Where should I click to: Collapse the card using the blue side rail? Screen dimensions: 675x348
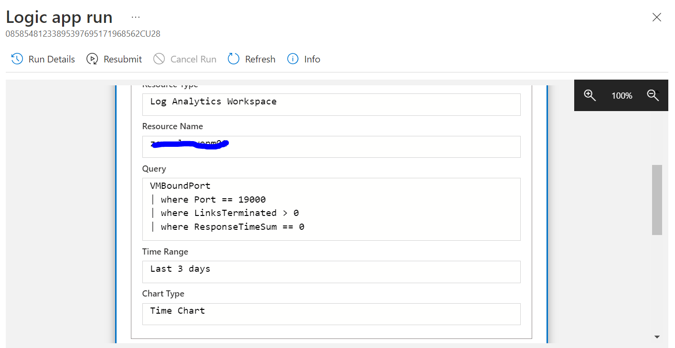(x=116, y=210)
